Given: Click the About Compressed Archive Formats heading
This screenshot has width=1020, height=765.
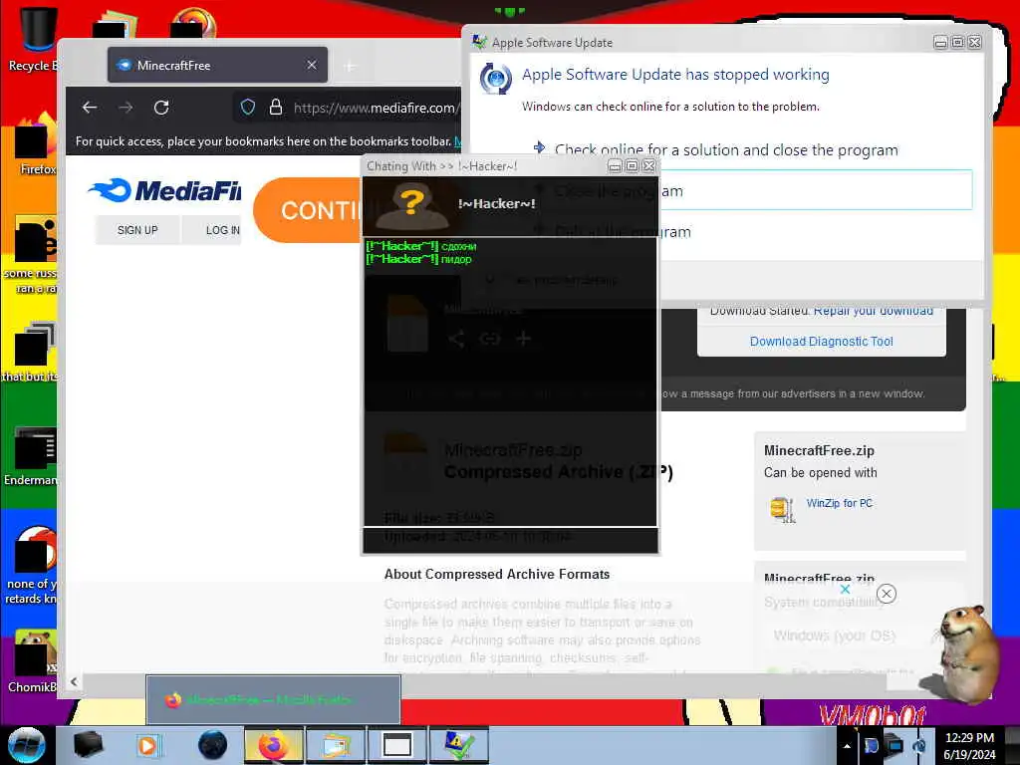Looking at the screenshot, I should point(497,574).
